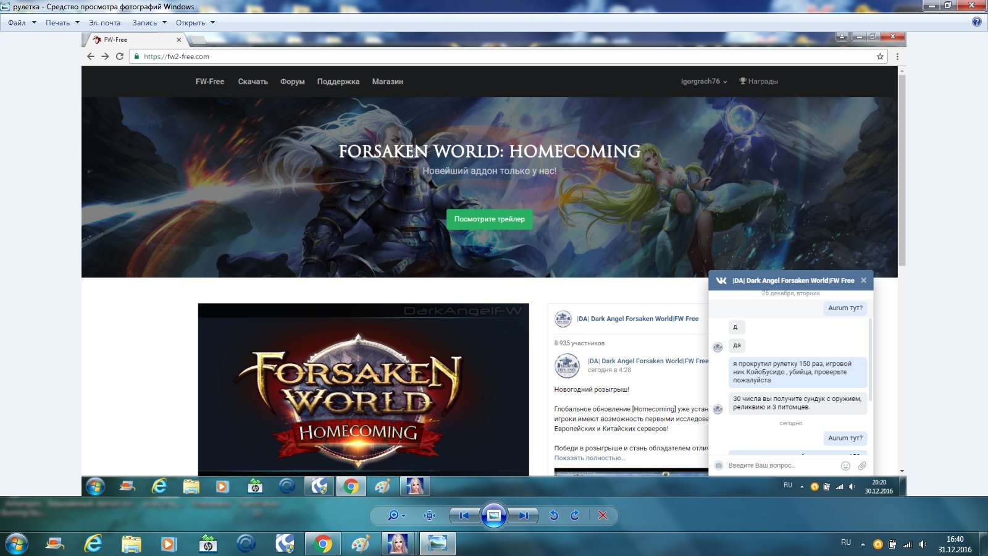Click the camera icon in chat input
988x556 pixels.
click(x=719, y=466)
